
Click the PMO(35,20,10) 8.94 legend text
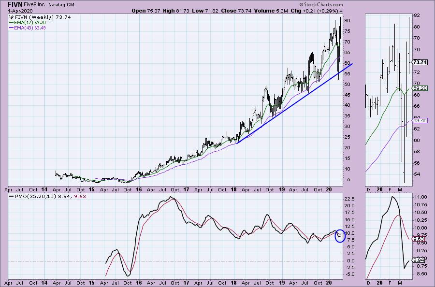(x=44, y=196)
